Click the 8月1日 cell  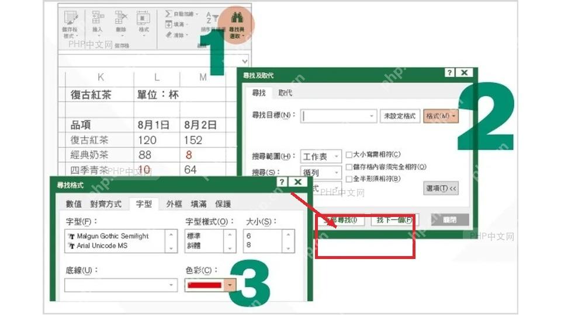tap(157, 125)
